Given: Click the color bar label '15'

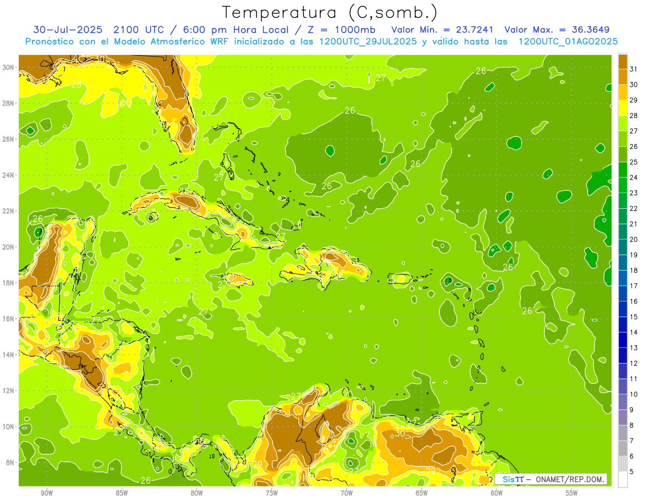Looking at the screenshot, I should tap(633, 317).
